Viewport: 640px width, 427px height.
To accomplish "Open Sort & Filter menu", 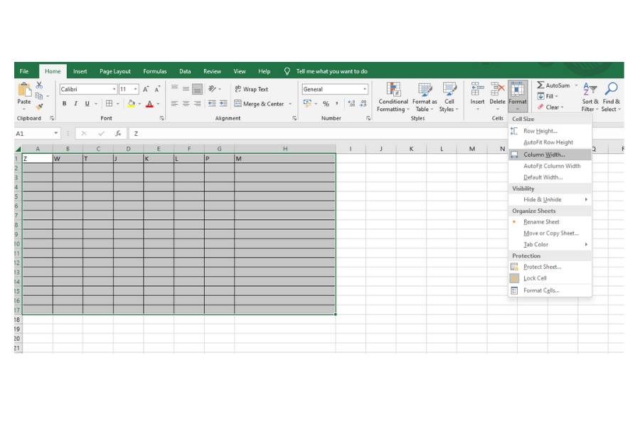I will point(590,97).
